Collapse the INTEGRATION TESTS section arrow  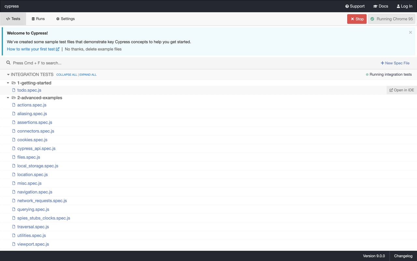click(x=8, y=75)
